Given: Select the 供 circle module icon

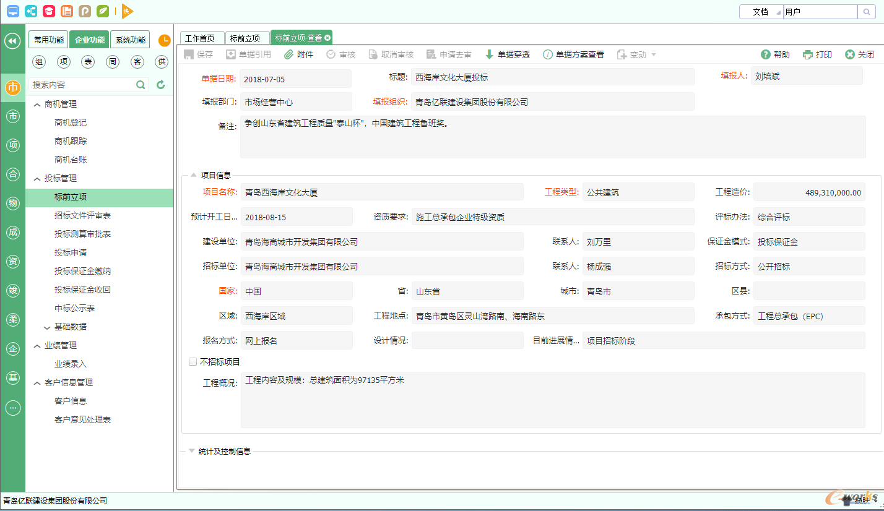Looking at the screenshot, I should pyautogui.click(x=162, y=61).
